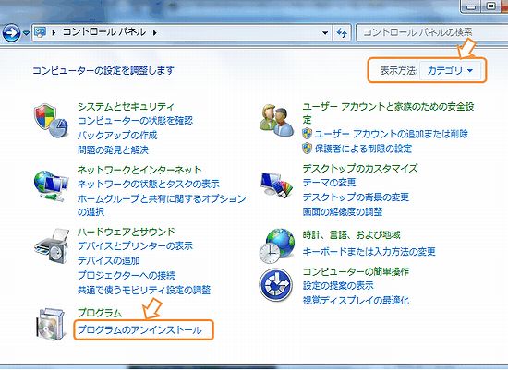Open the address bar history dropdown arrow
The width and height of the screenshot is (508, 370).
[325, 32]
